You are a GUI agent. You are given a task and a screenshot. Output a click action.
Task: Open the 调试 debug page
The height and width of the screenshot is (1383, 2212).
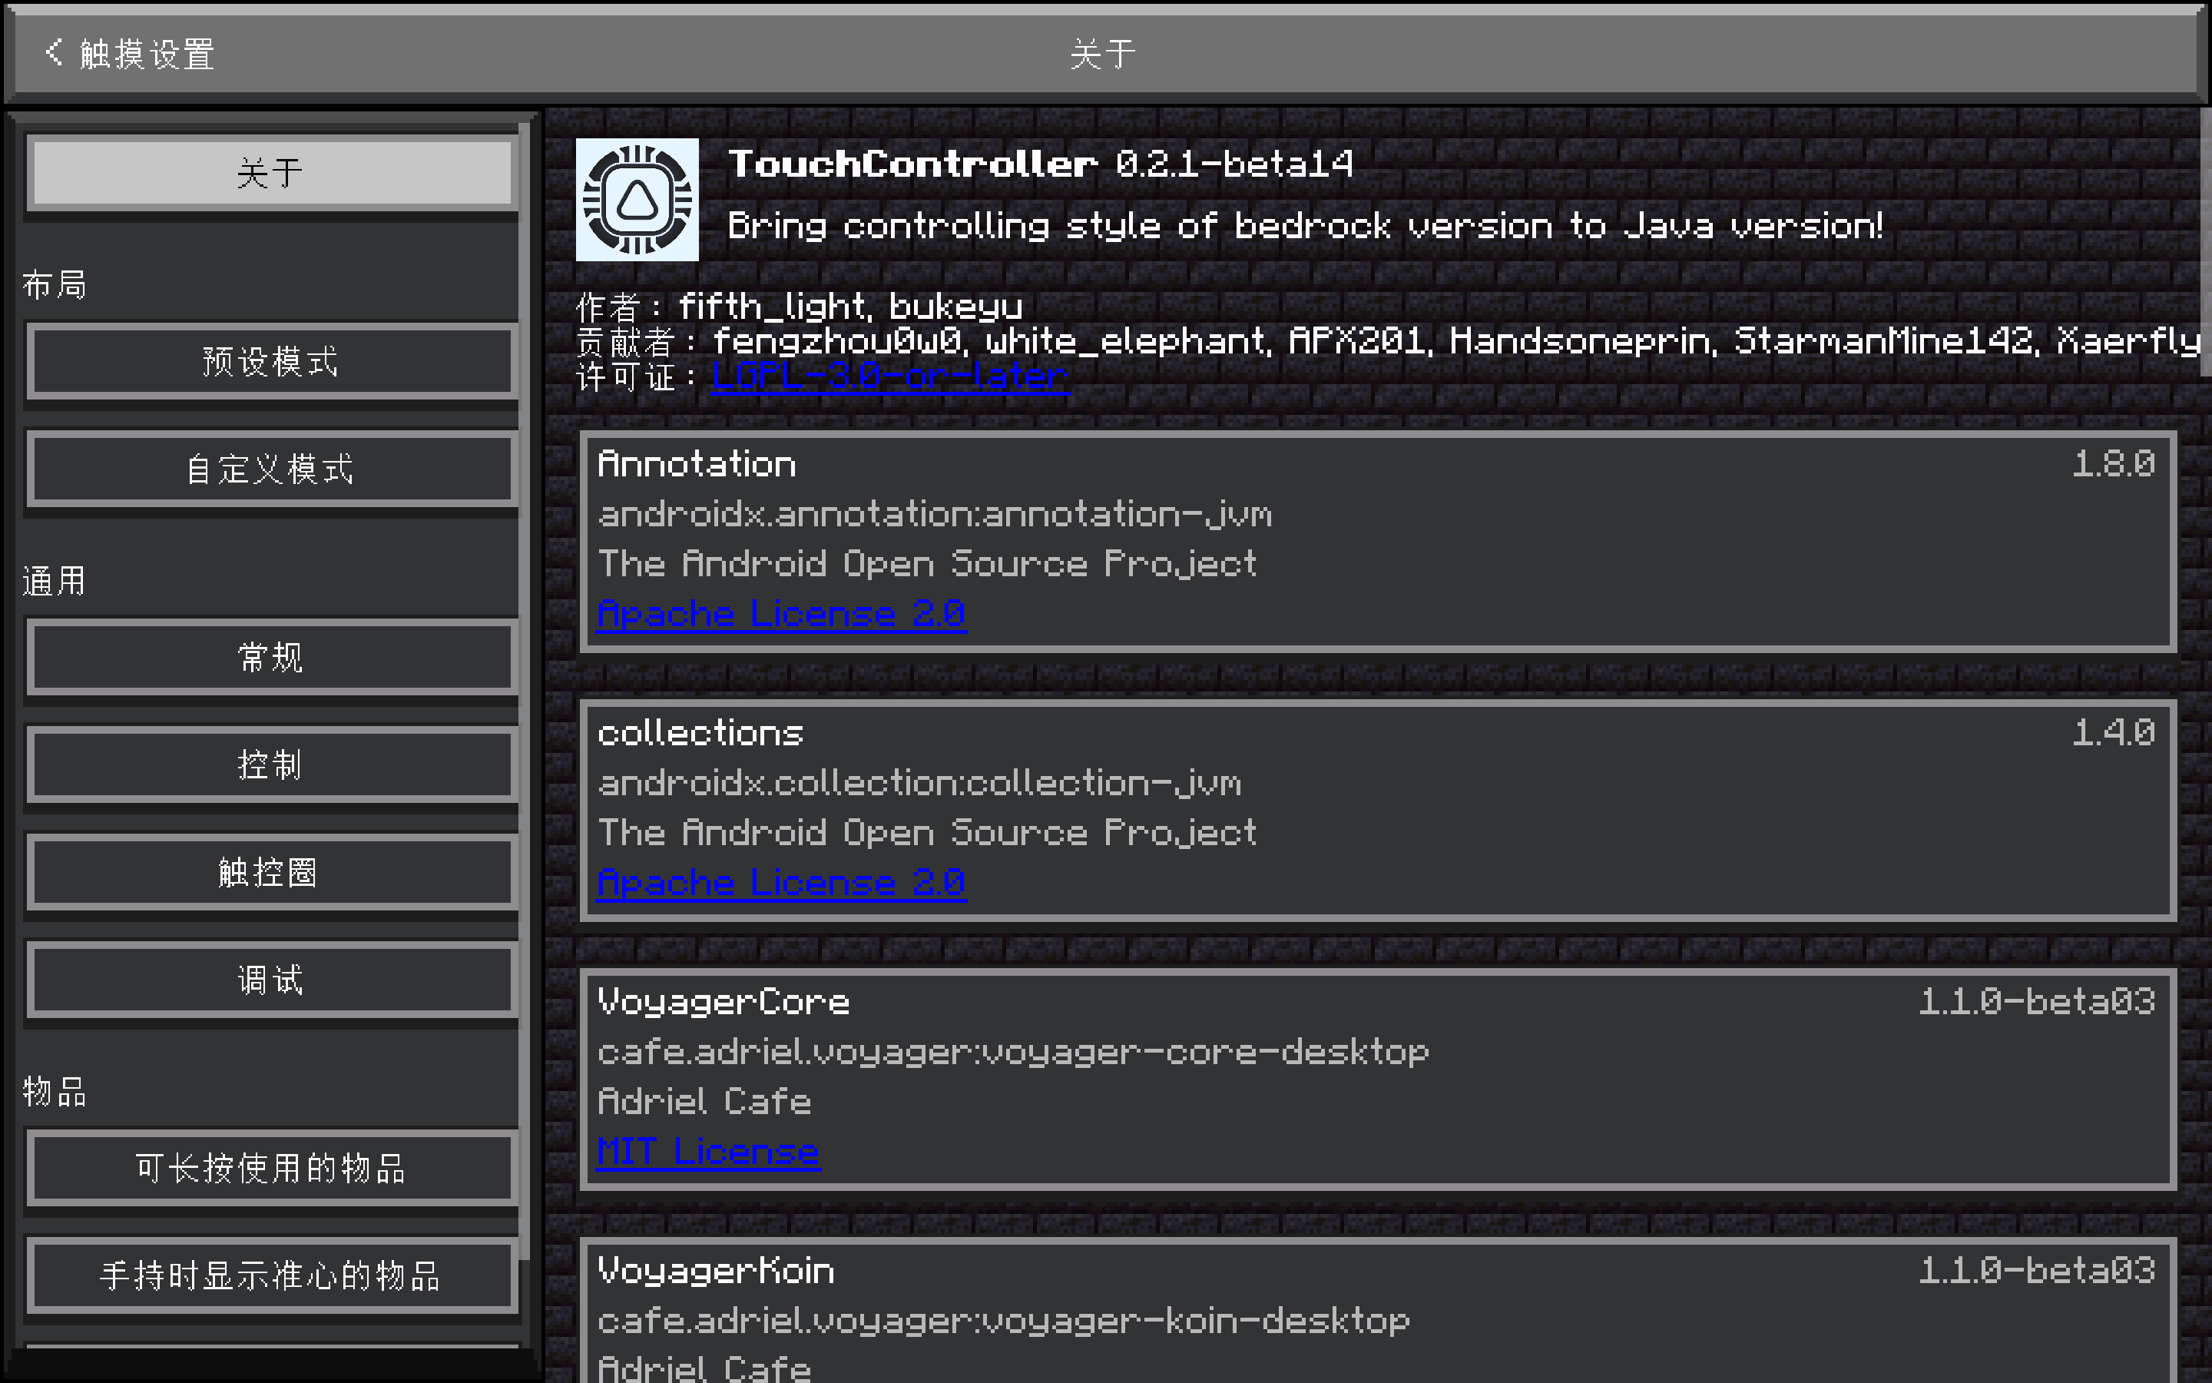click(271, 980)
